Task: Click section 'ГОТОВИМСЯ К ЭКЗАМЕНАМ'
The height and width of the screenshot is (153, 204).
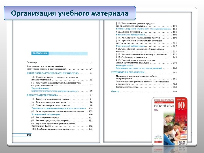Action: coord(144,73)
